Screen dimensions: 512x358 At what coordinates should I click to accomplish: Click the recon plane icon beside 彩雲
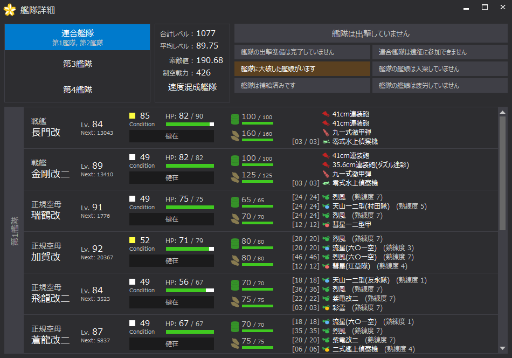(326, 307)
